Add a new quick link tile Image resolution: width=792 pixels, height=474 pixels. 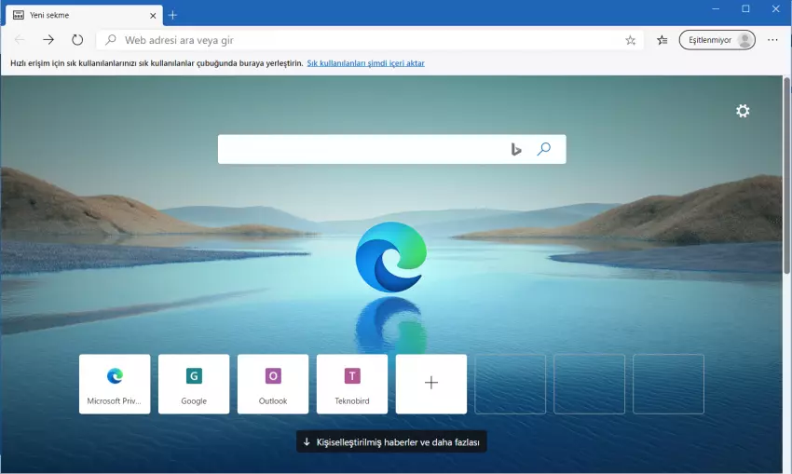click(x=431, y=384)
